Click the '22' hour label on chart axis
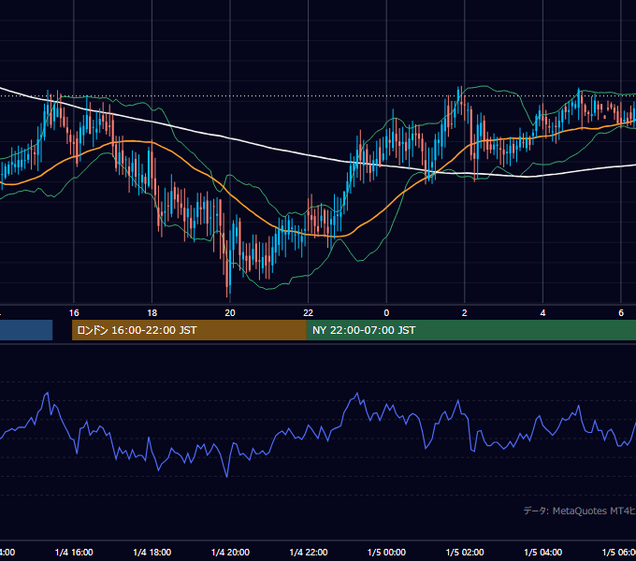The image size is (636, 561). (309, 313)
